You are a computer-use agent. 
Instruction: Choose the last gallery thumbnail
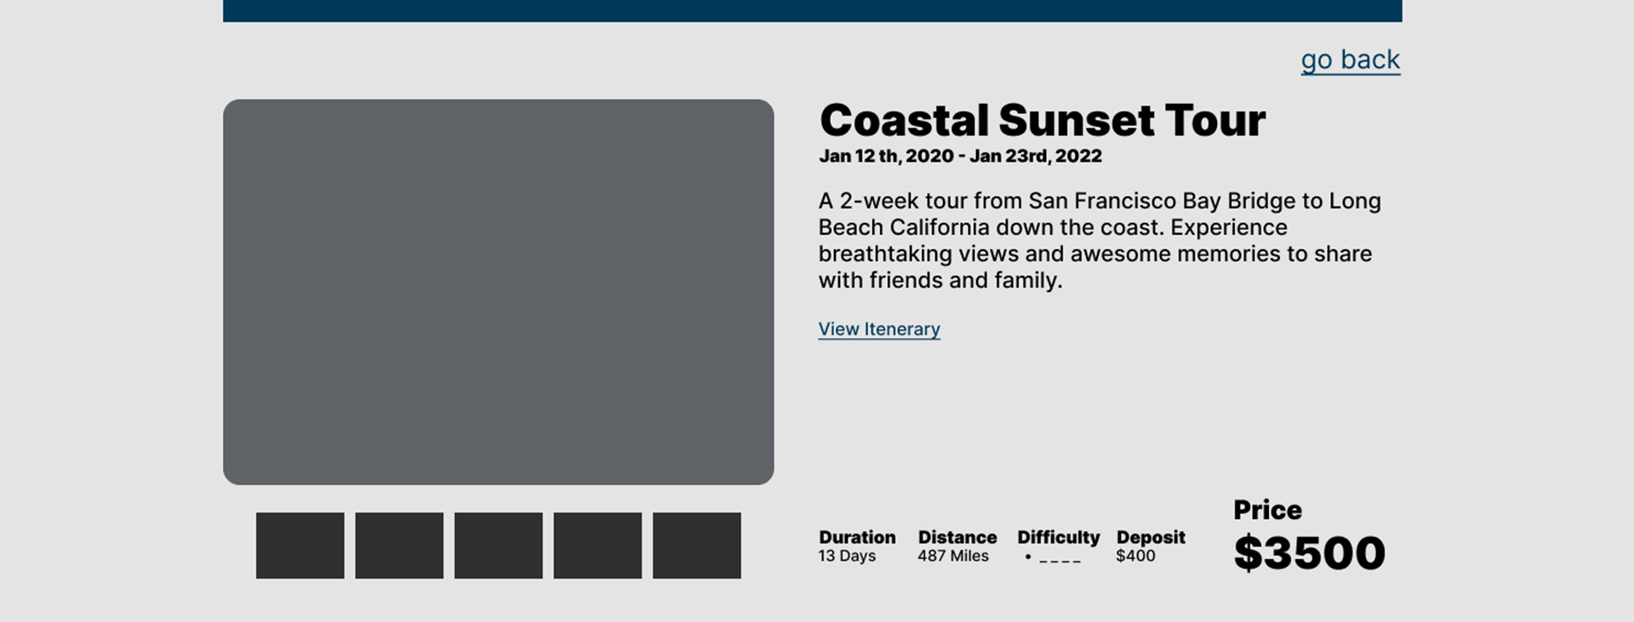pyautogui.click(x=696, y=545)
